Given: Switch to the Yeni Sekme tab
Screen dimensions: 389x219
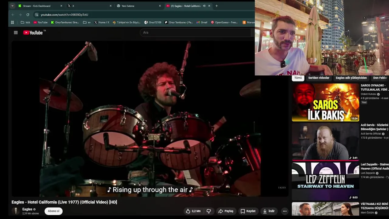Looking at the screenshot, I should [128, 6].
